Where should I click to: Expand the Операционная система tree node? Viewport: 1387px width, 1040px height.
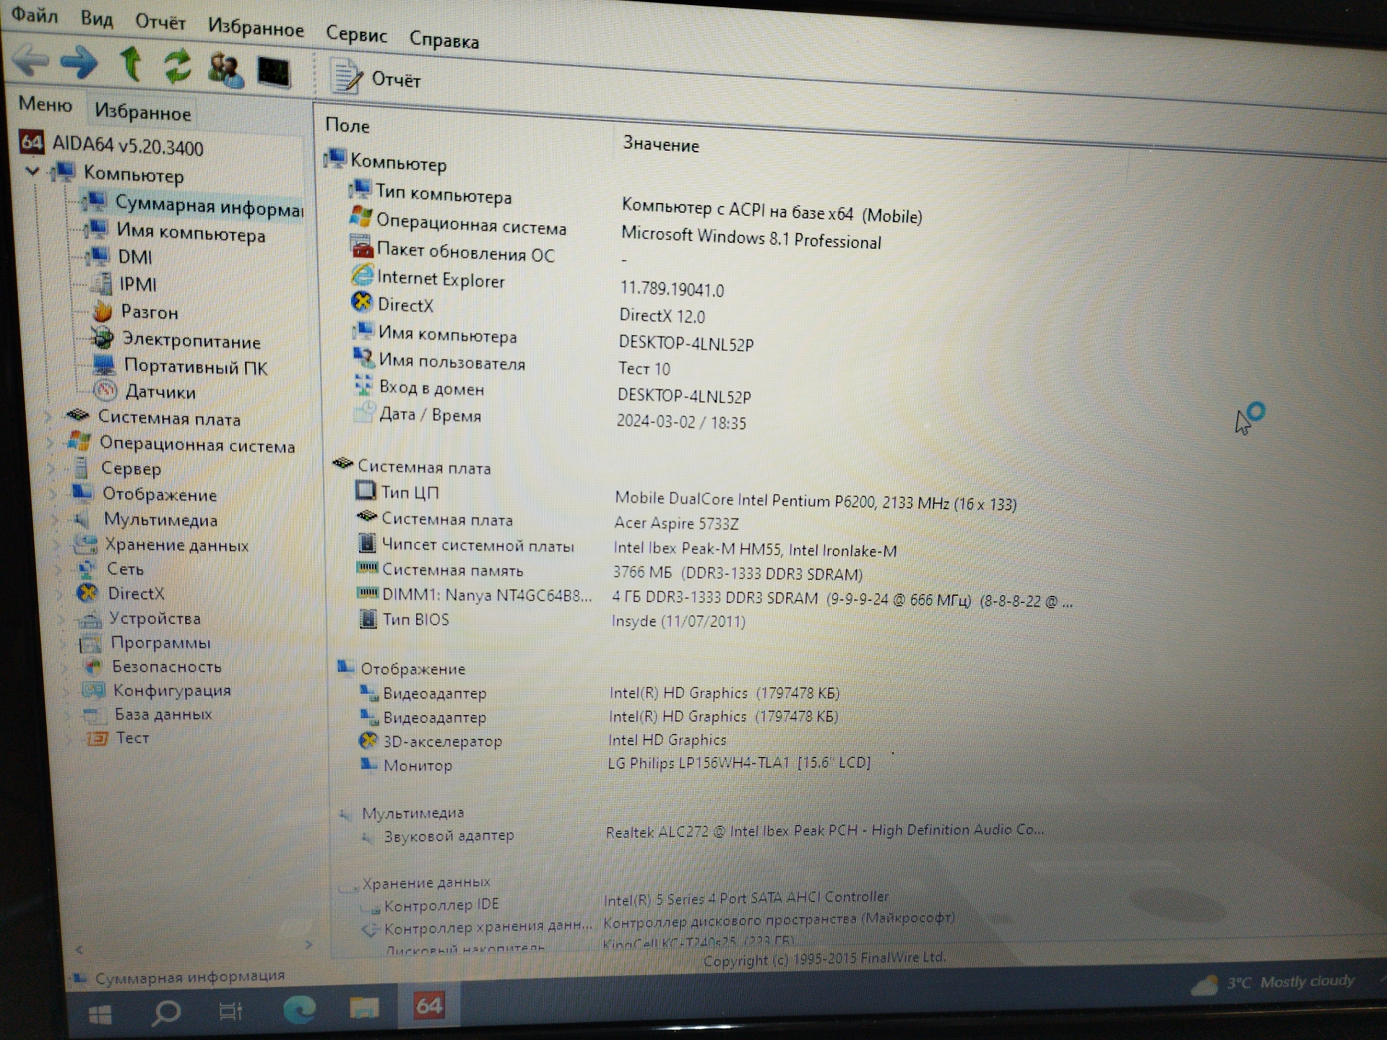click(50, 441)
